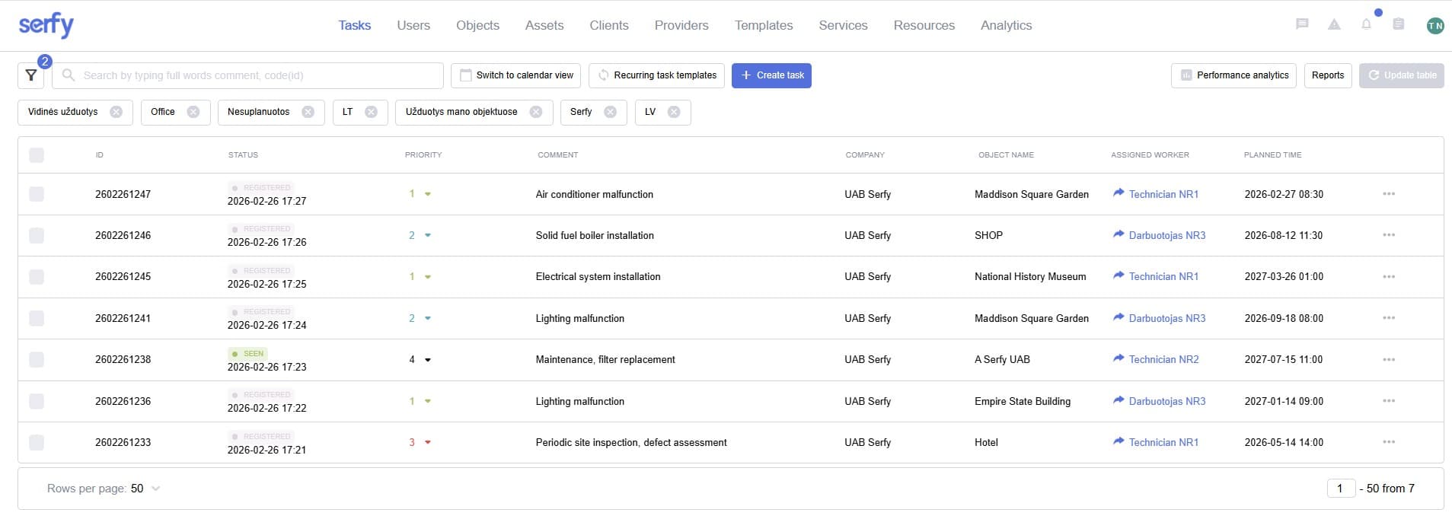Open the Resources tab
Image resolution: width=1452 pixels, height=519 pixels.
(924, 25)
